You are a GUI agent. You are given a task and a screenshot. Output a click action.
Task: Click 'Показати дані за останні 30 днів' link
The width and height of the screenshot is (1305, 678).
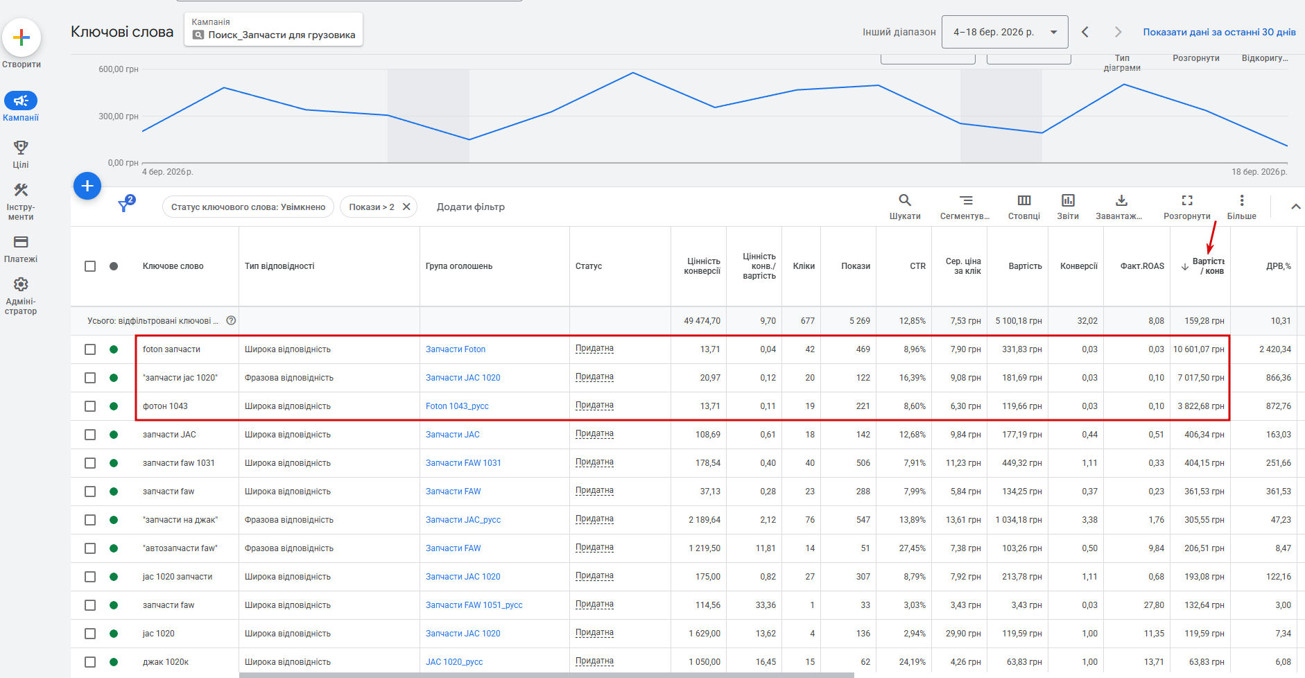point(1219,32)
